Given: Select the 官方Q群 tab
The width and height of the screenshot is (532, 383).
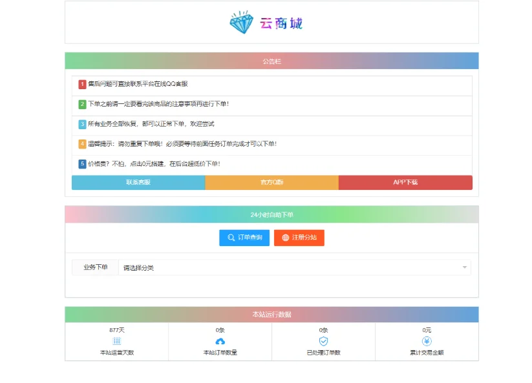Looking at the screenshot, I should (270, 183).
